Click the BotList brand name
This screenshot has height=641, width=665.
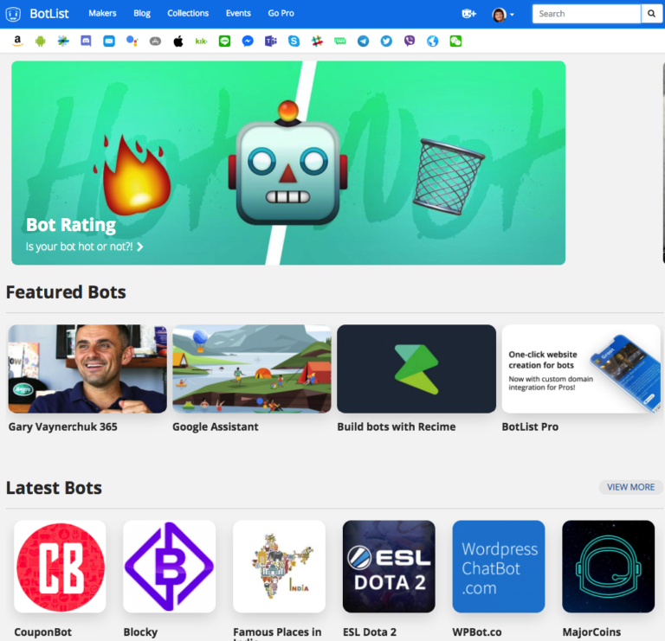click(49, 14)
